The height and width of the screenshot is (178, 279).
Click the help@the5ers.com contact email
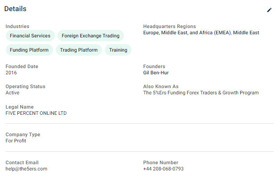[x=26, y=169]
